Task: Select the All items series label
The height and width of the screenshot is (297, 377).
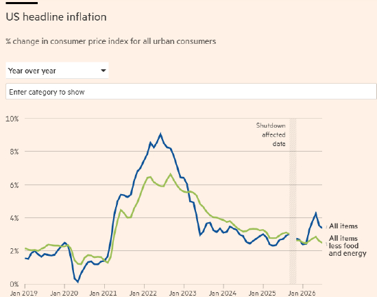Action: pyautogui.click(x=343, y=226)
